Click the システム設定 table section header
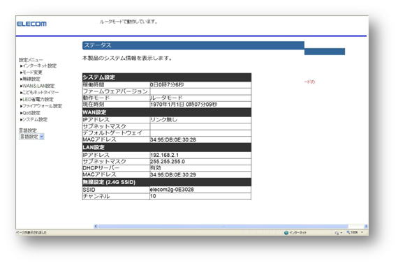Screen dimensions: 398x265 167,77
